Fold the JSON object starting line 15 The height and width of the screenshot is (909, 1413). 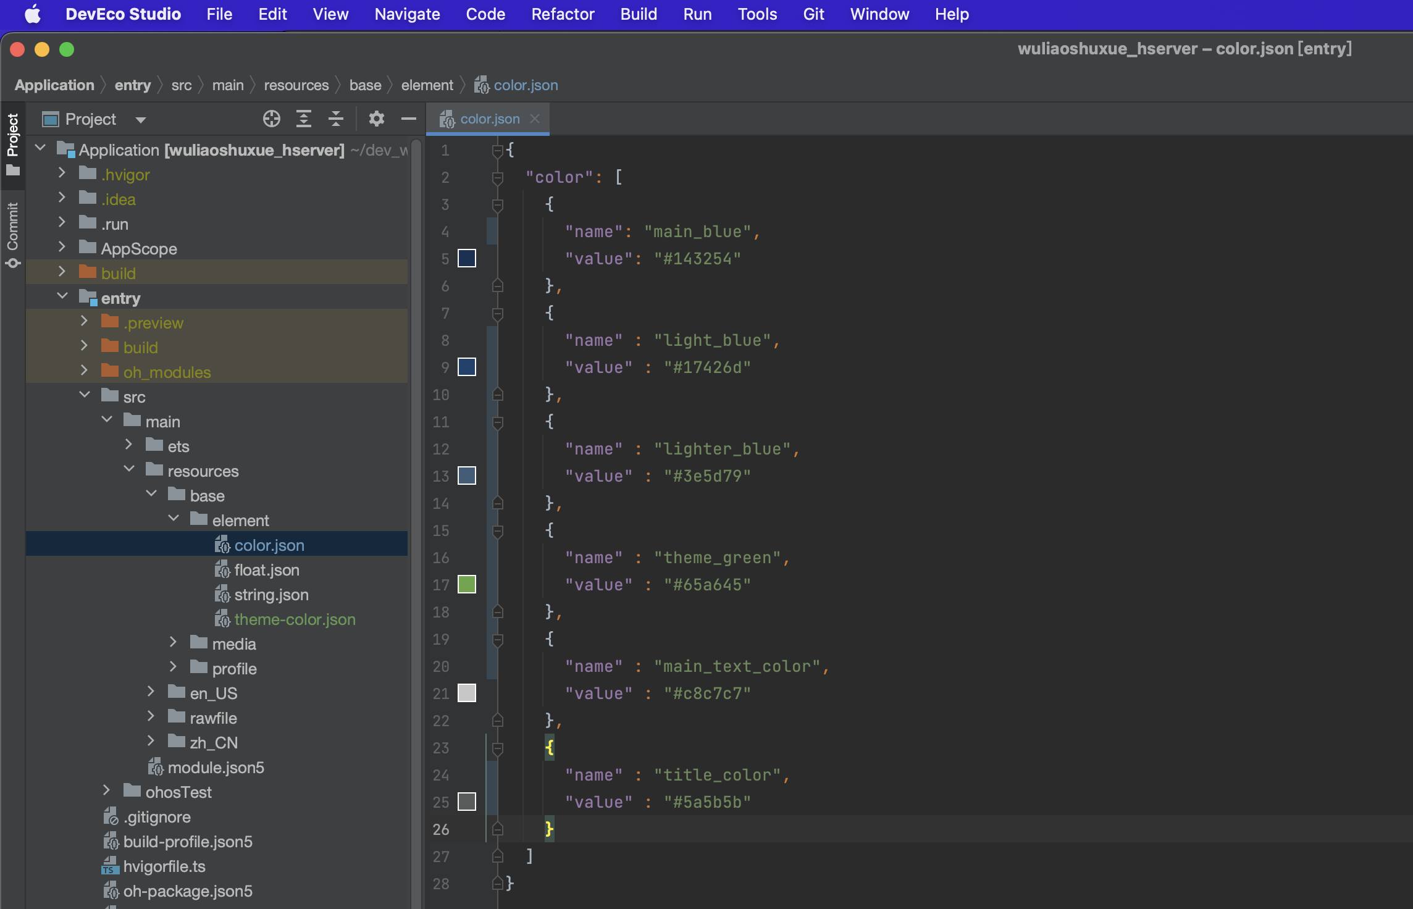[498, 531]
